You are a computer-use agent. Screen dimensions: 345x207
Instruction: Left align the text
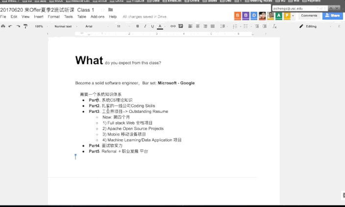[190, 26]
